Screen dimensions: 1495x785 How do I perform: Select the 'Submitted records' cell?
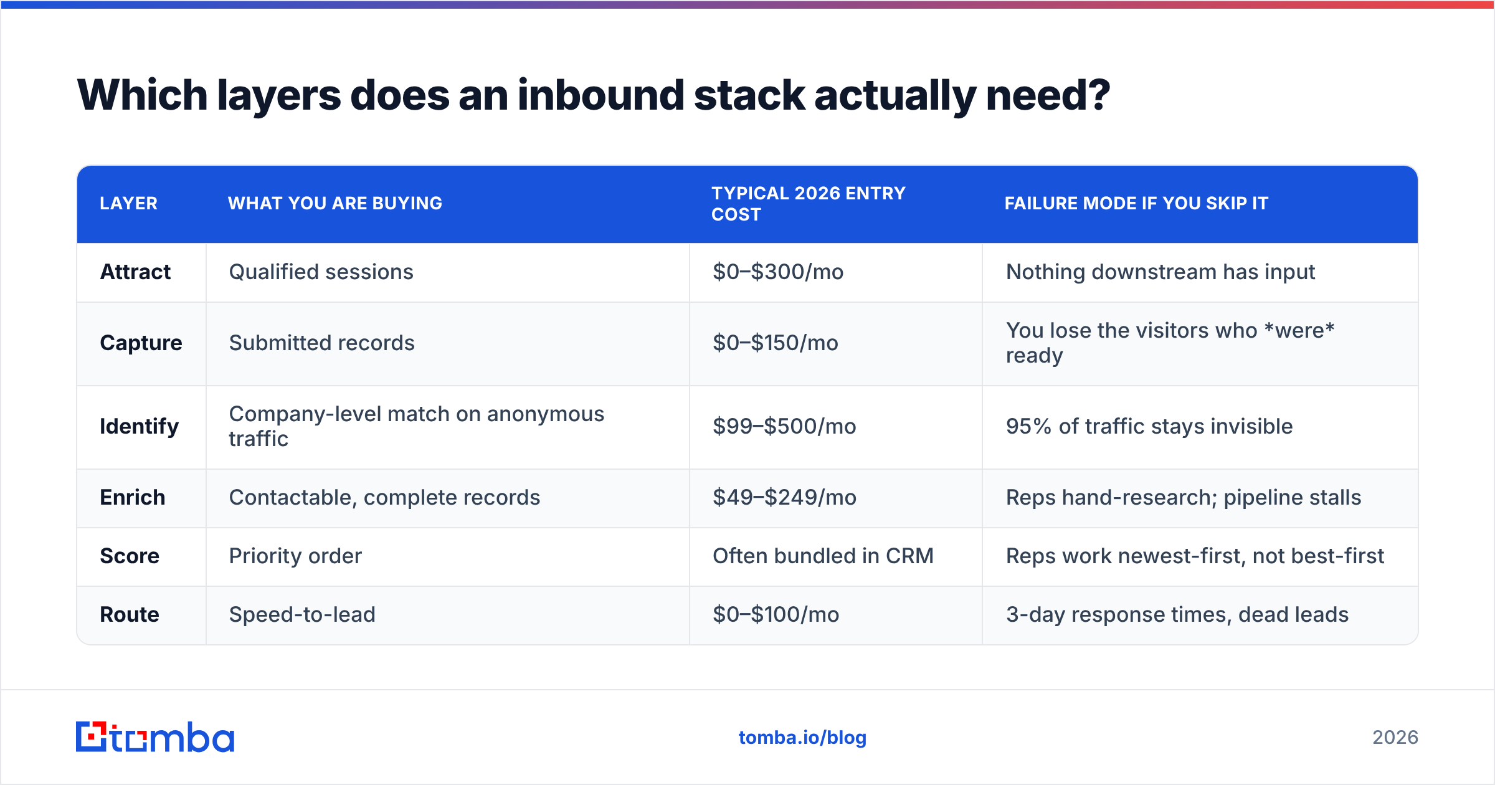448,344
